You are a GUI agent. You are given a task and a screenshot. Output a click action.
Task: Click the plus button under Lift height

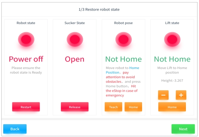click(181, 95)
